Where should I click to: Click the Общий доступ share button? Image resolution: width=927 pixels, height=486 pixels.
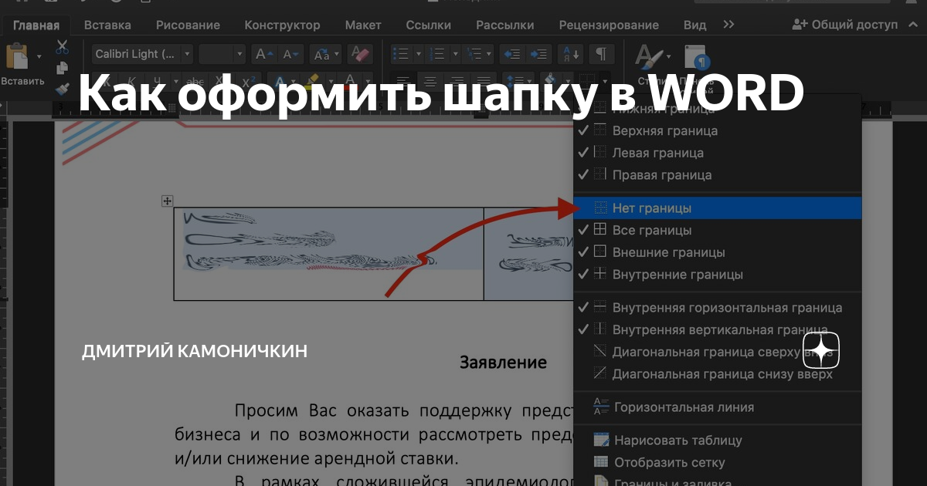845,25
